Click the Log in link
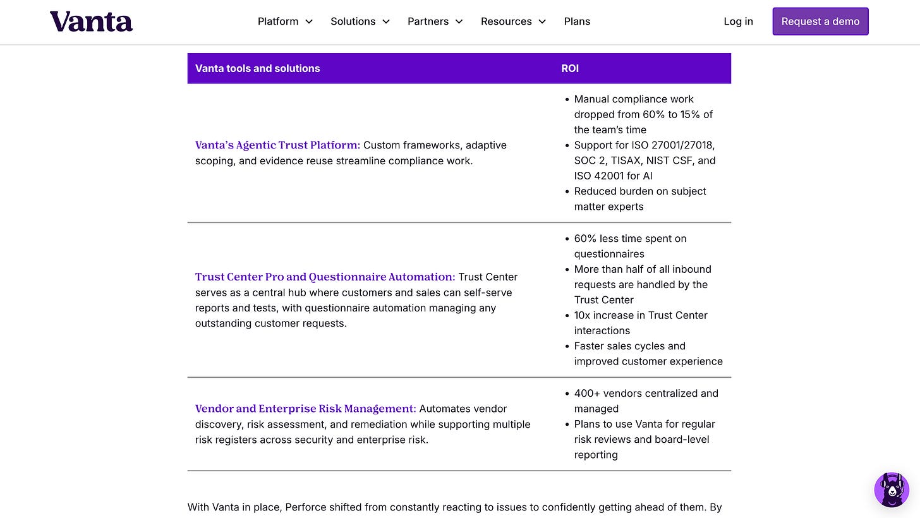This screenshot has height=518, width=920. click(738, 21)
